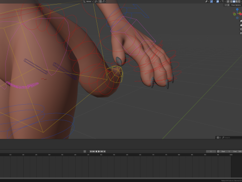Toggle the preview range clock icon
Viewport: 242px width, 182px height.
tap(218, 151)
